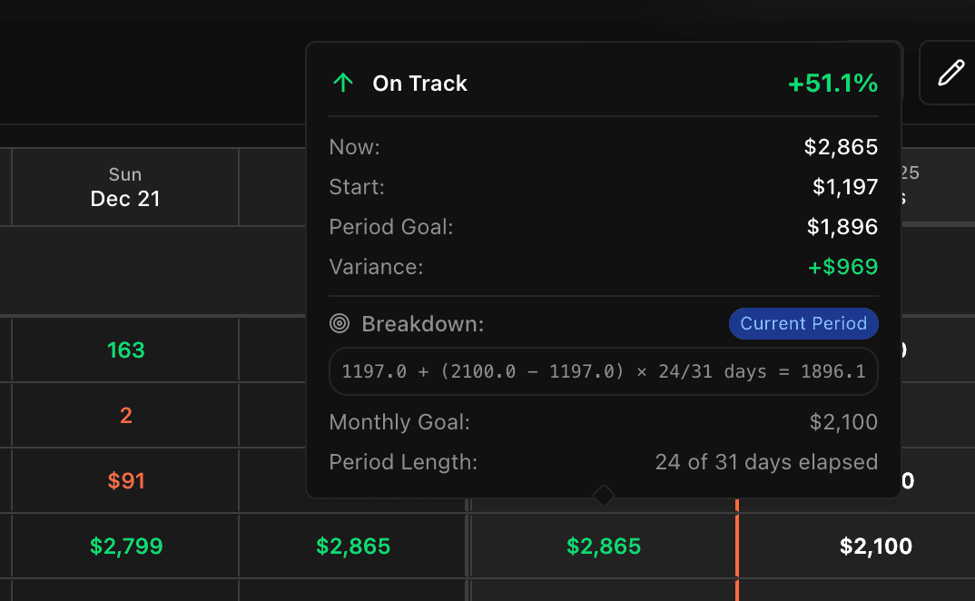Click the green 163 value cell
The height and width of the screenshot is (601, 975).
[x=124, y=350]
